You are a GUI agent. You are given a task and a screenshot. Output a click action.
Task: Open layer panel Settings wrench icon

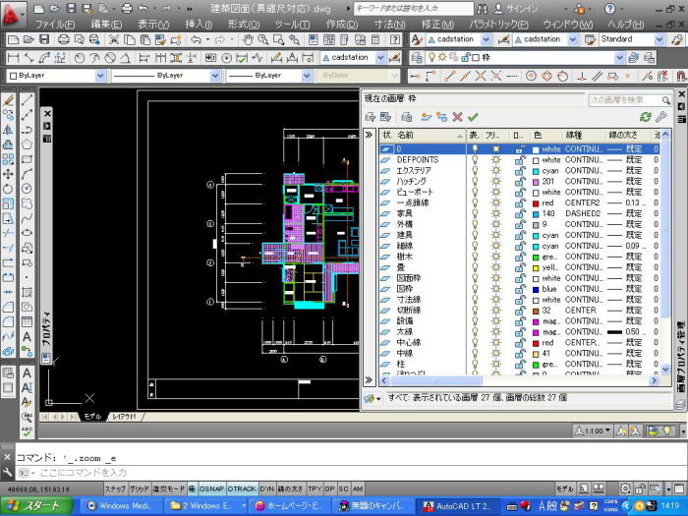click(660, 117)
